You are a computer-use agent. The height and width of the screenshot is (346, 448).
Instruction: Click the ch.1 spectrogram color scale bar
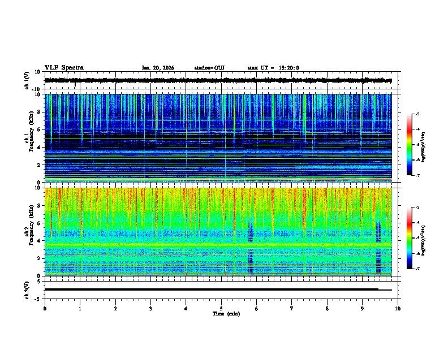coord(409,145)
